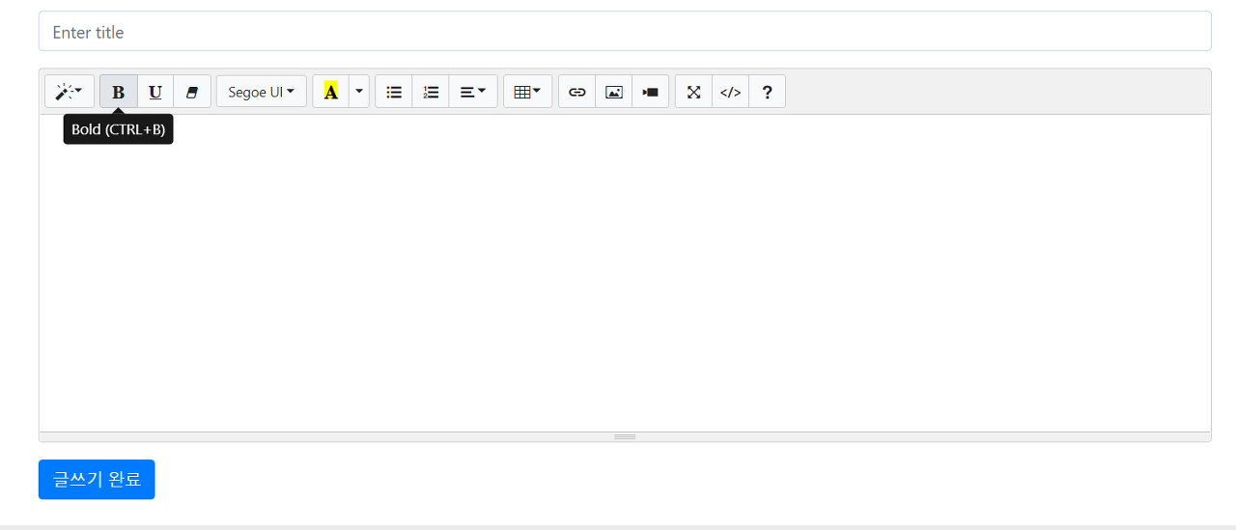Open the Segoe UI font family dropdown
This screenshot has width=1236, height=530.
coord(262,92)
